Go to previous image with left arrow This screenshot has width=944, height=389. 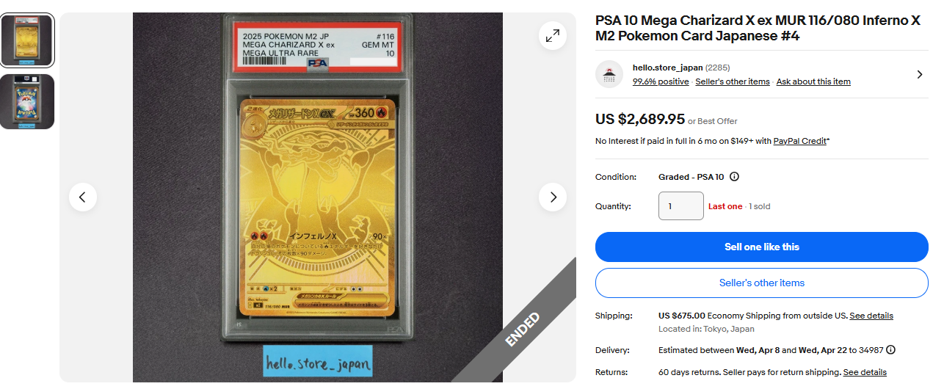click(x=83, y=197)
